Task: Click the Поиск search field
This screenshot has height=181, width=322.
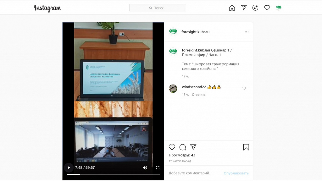Action: coord(158,8)
